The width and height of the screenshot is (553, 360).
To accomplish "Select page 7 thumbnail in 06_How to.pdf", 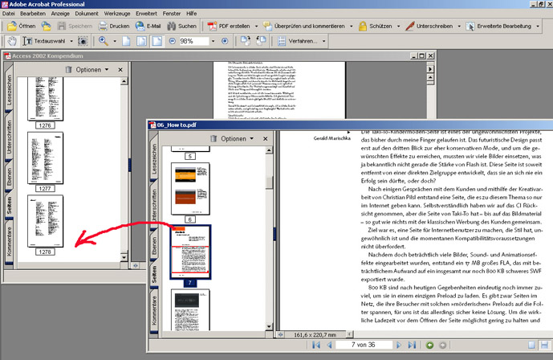I will point(190,252).
